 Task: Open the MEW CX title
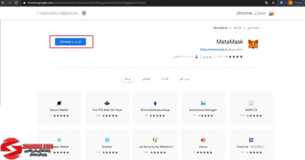click(251, 110)
